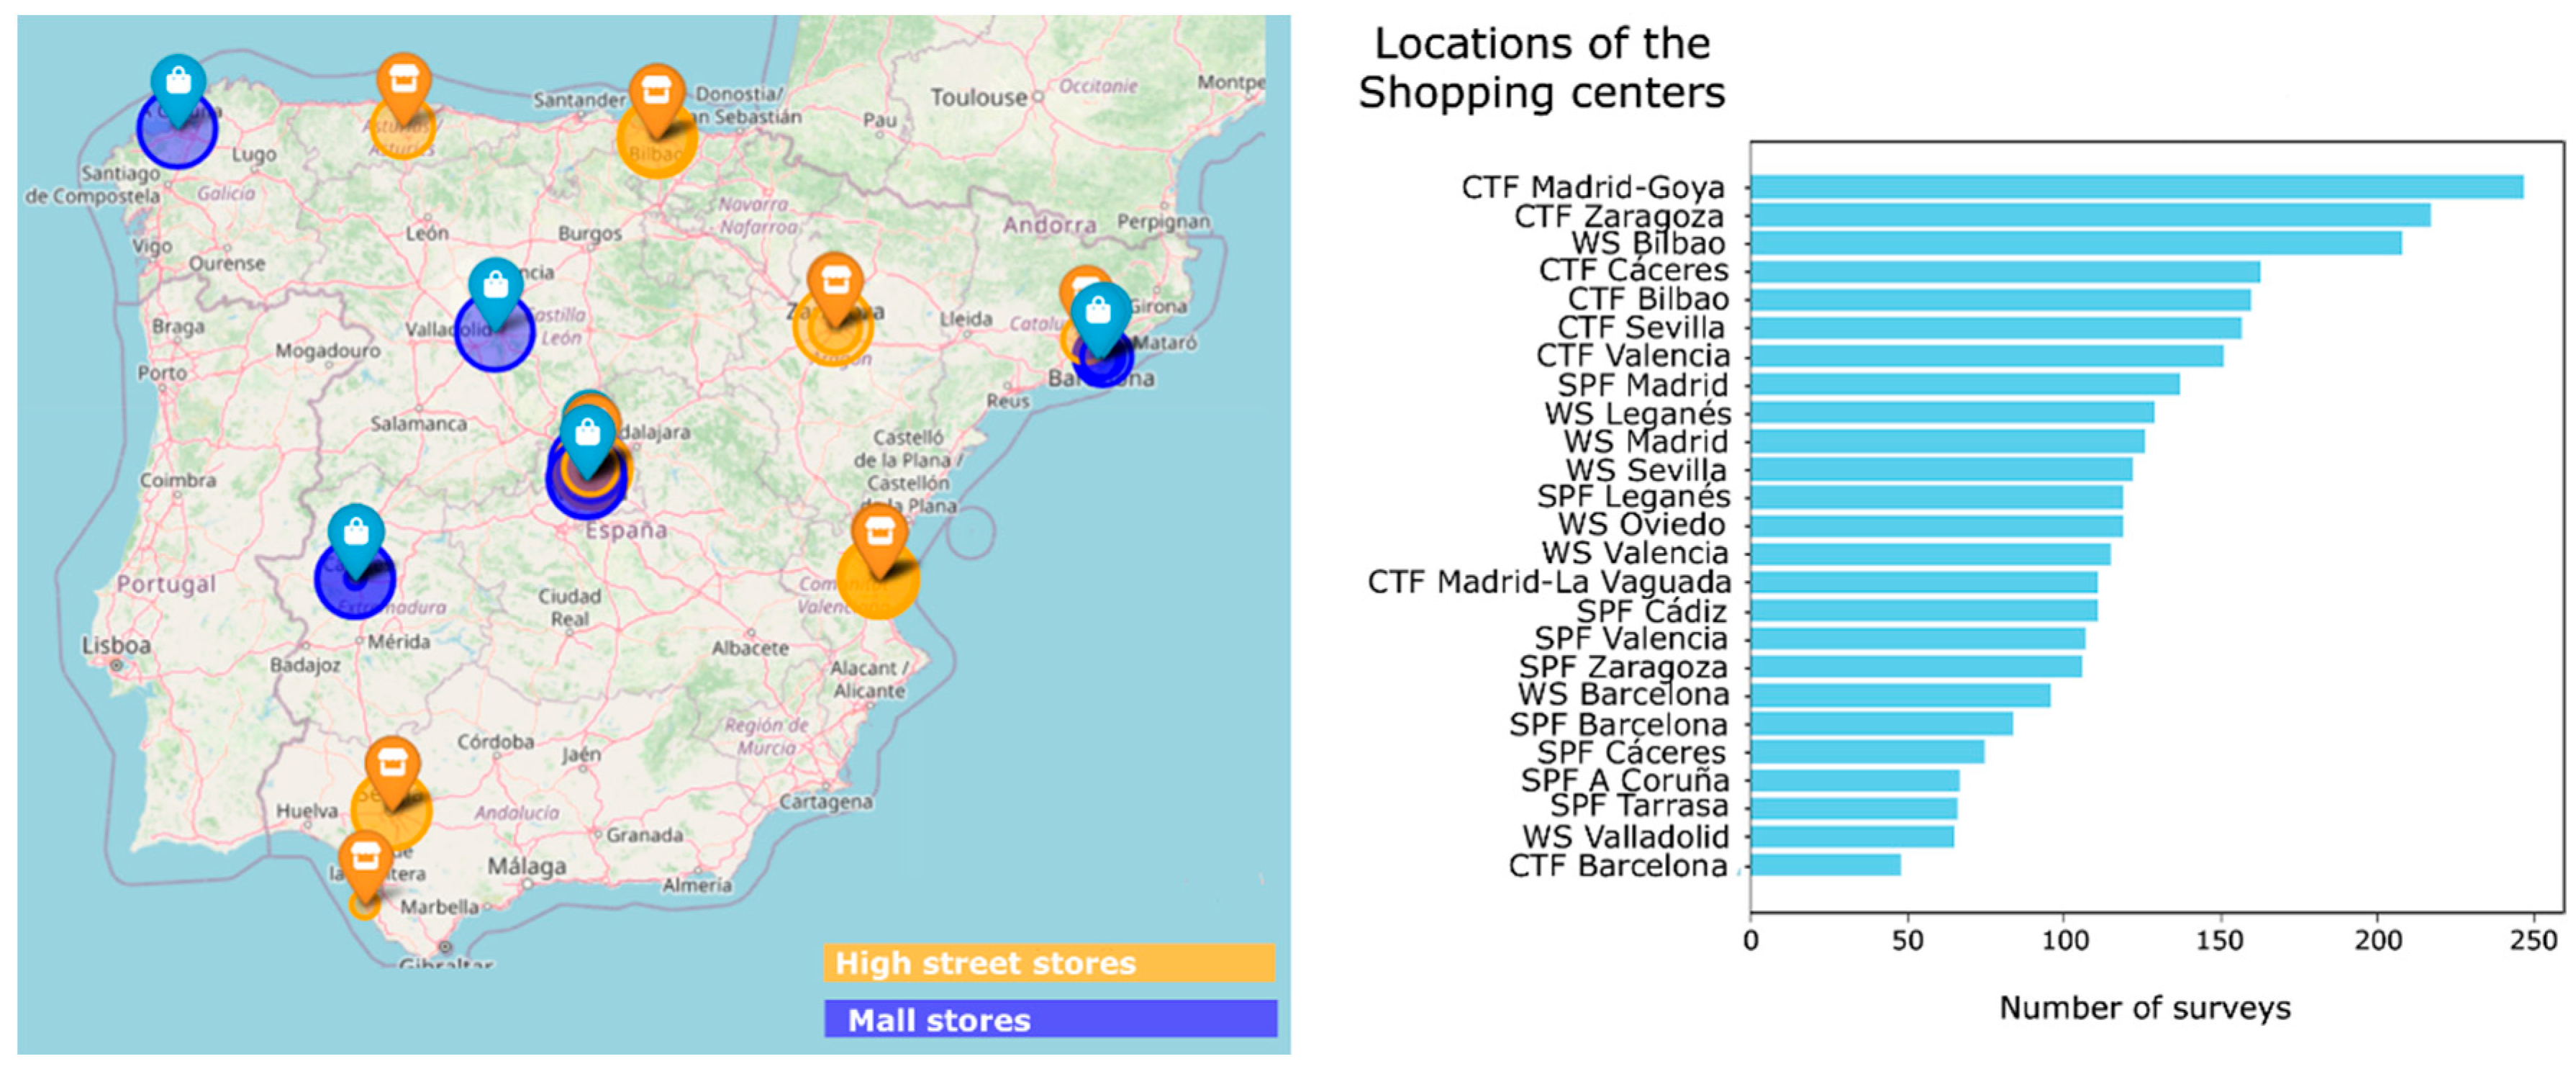Click the 'Toulouse' map label
Viewport: 2576px width, 1069px height.
[x=979, y=97]
